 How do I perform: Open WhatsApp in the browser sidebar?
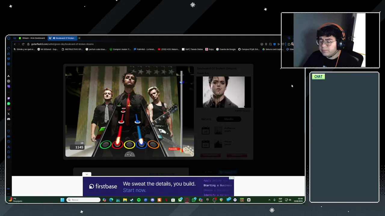(8, 103)
